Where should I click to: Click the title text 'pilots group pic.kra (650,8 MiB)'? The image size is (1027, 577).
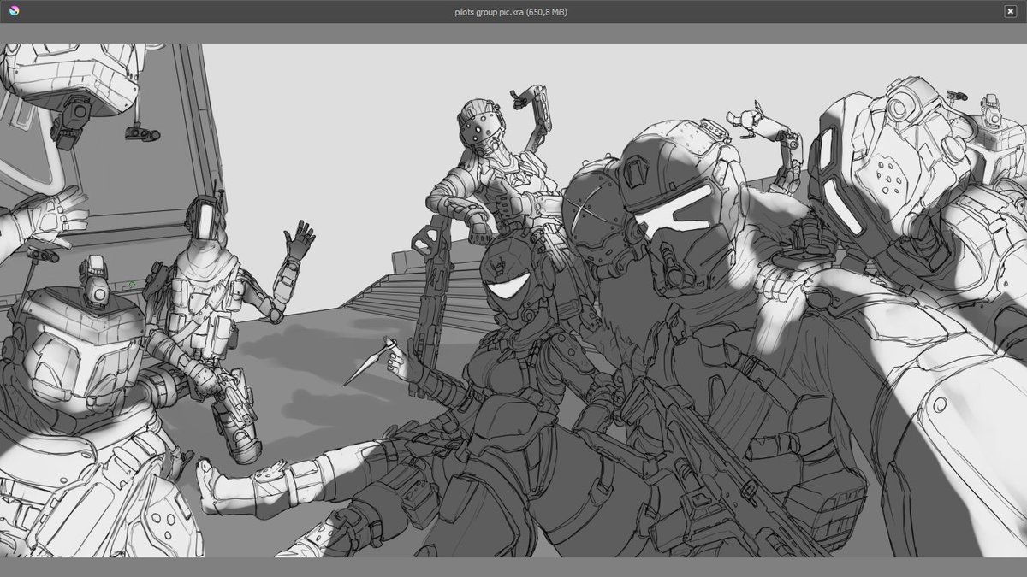click(511, 12)
